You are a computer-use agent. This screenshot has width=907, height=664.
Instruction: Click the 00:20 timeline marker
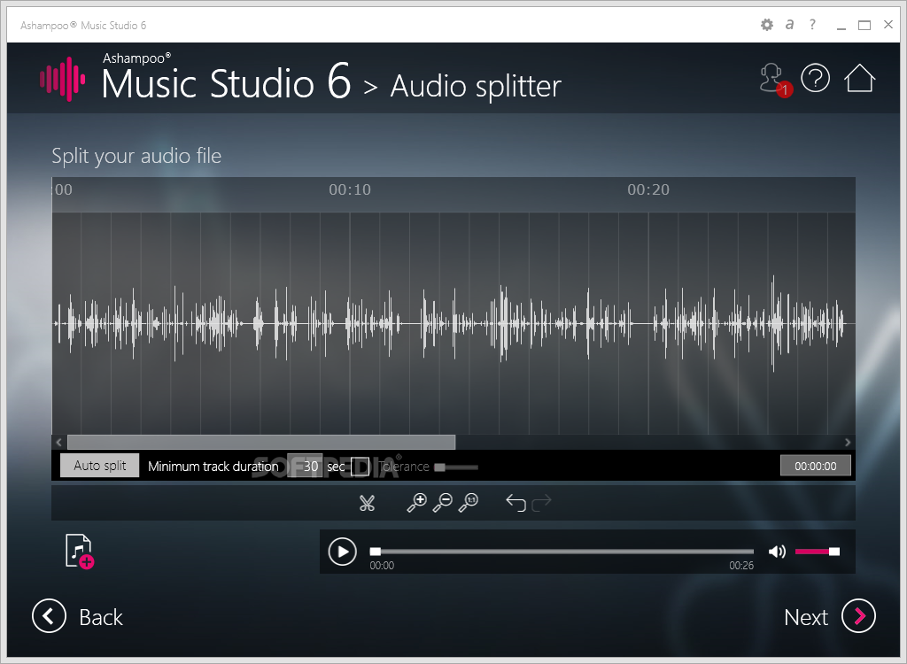(647, 189)
